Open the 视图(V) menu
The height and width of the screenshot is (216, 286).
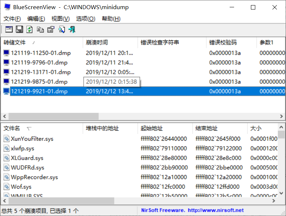pyautogui.click(x=60, y=19)
